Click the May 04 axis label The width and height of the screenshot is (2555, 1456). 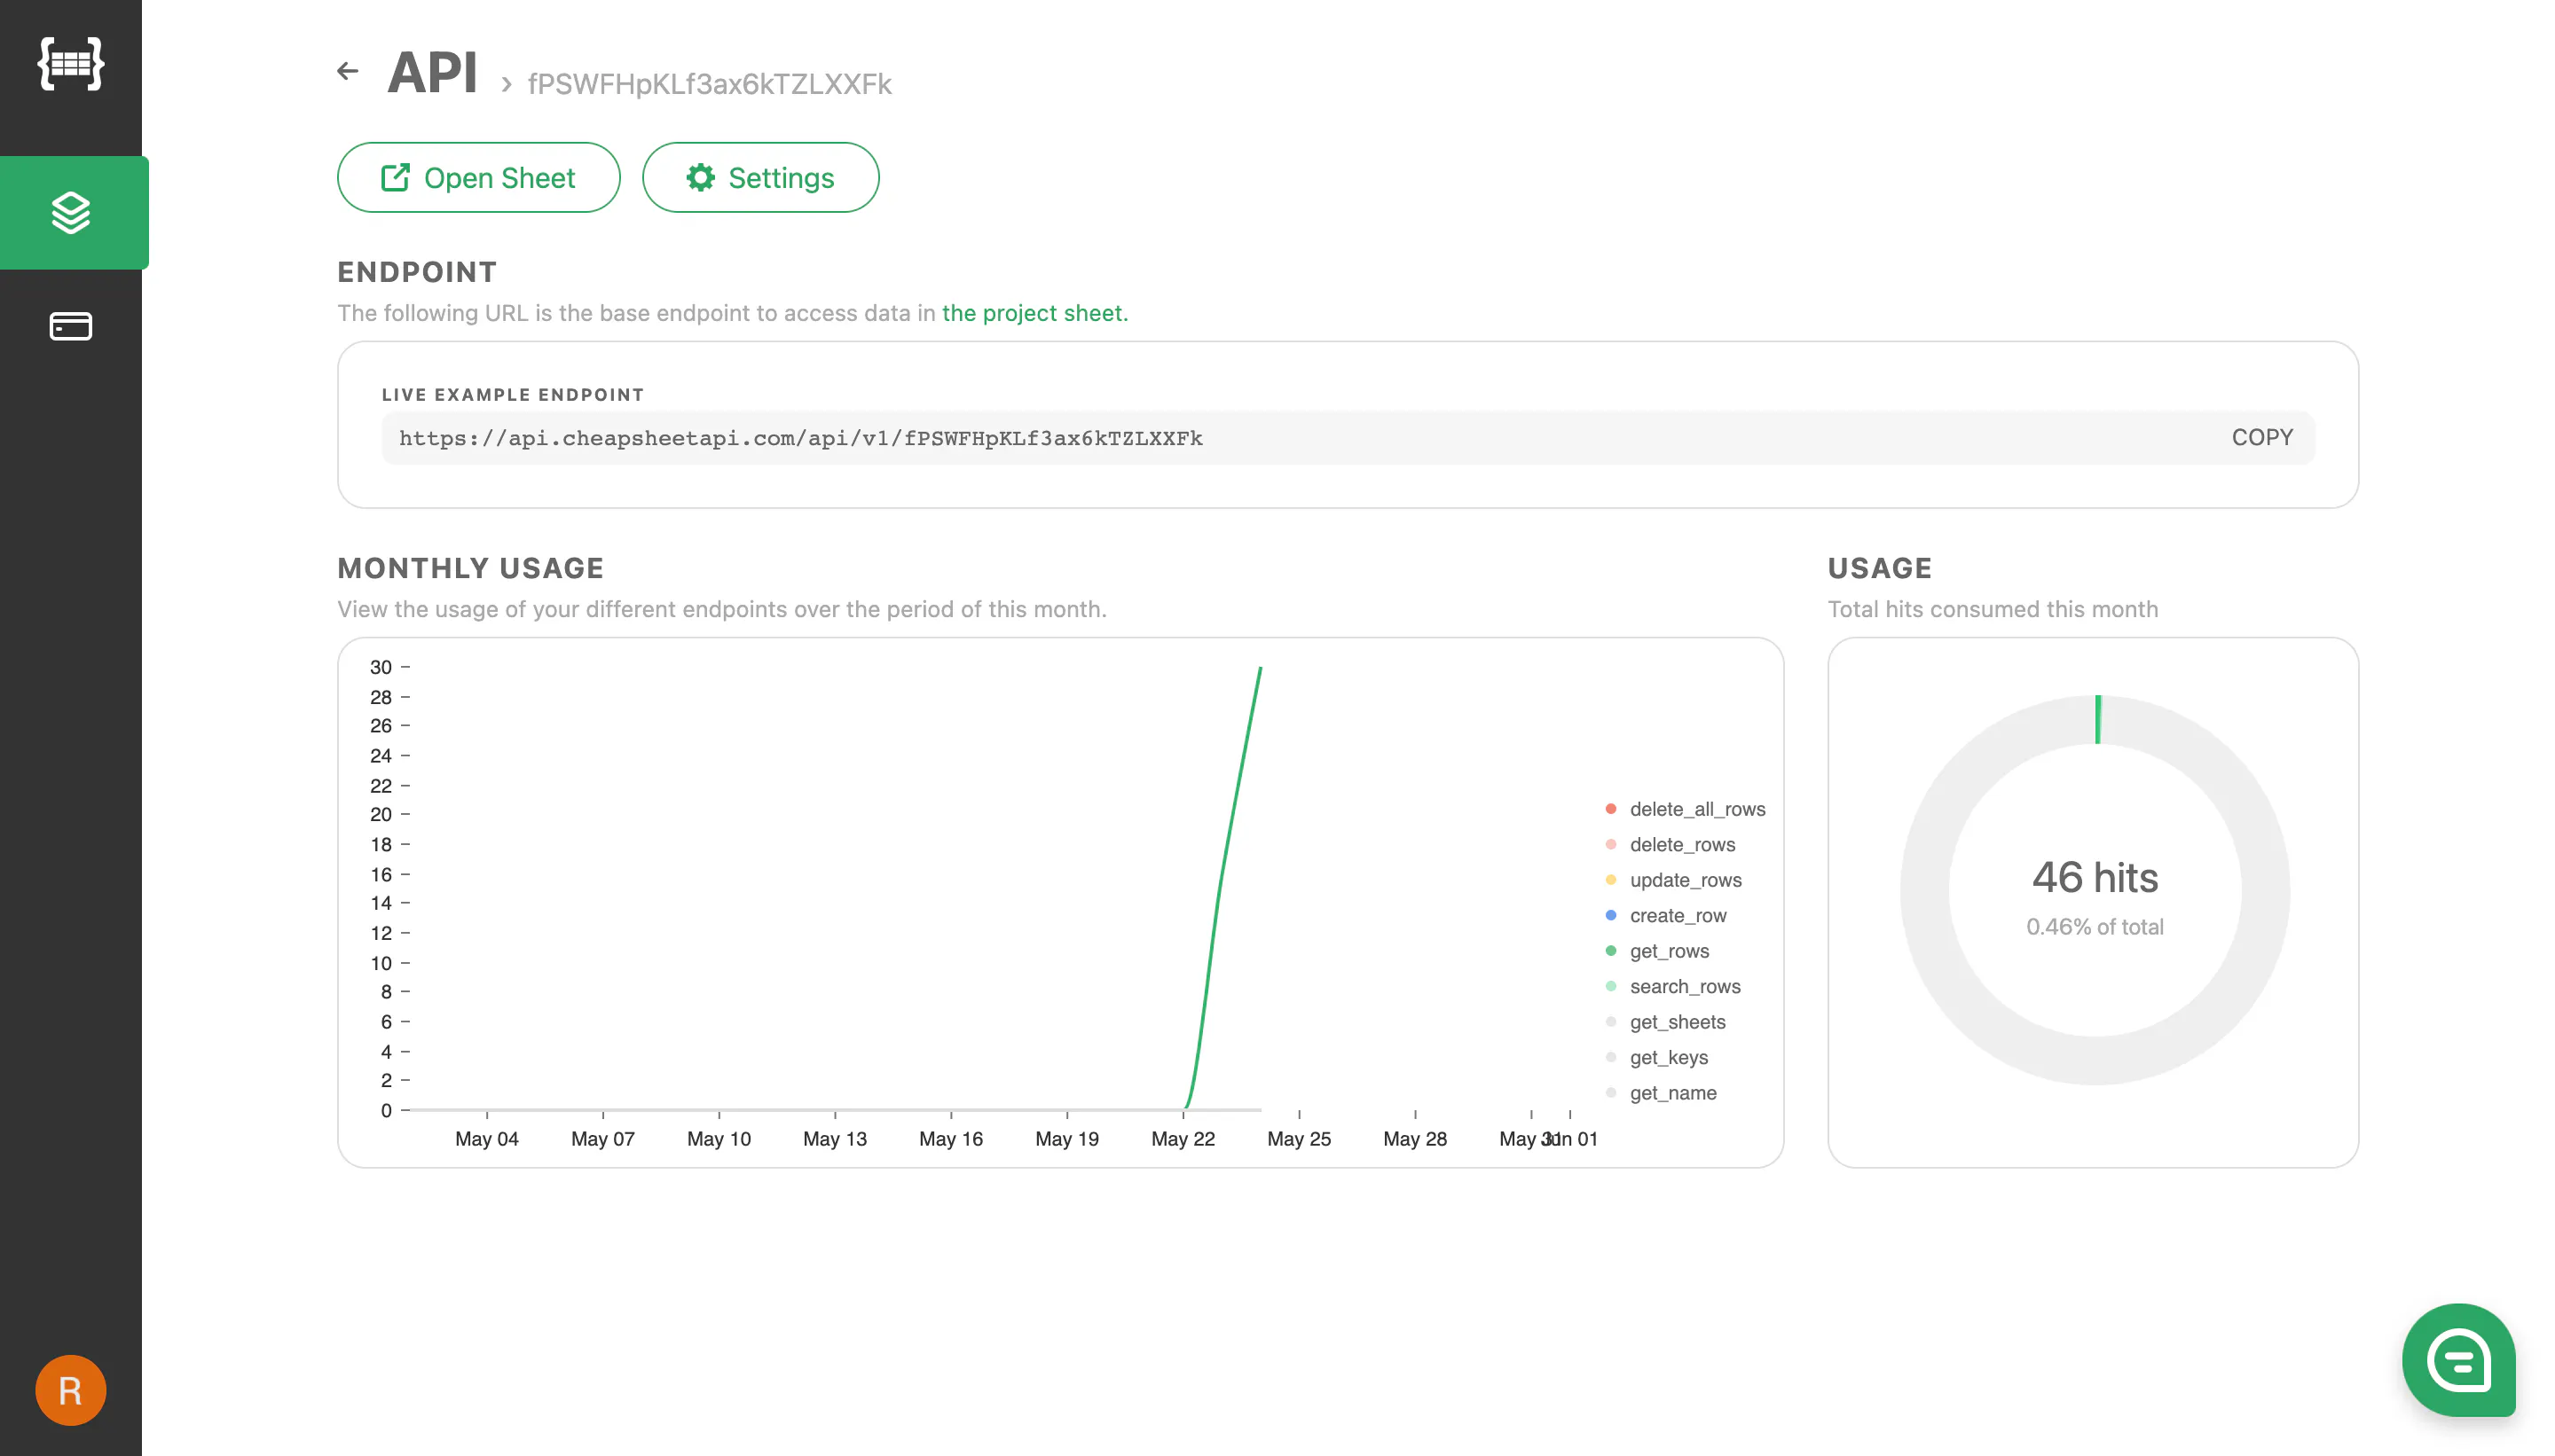[486, 1139]
